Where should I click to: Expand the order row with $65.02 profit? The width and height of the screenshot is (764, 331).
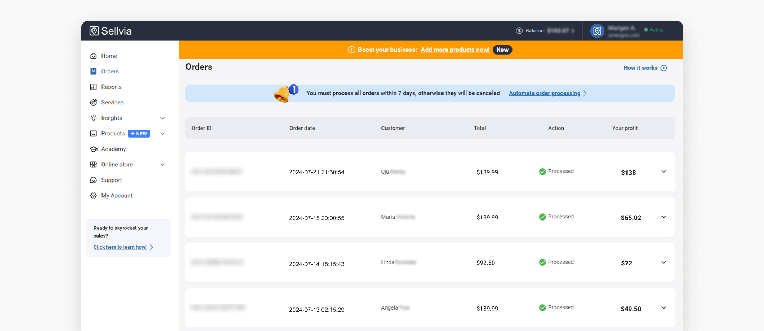pos(664,217)
